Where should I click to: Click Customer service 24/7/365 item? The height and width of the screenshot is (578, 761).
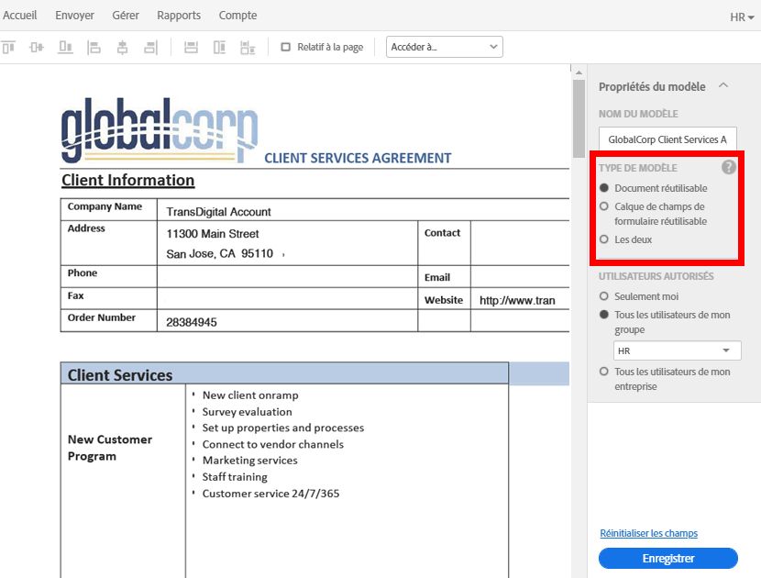270,494
